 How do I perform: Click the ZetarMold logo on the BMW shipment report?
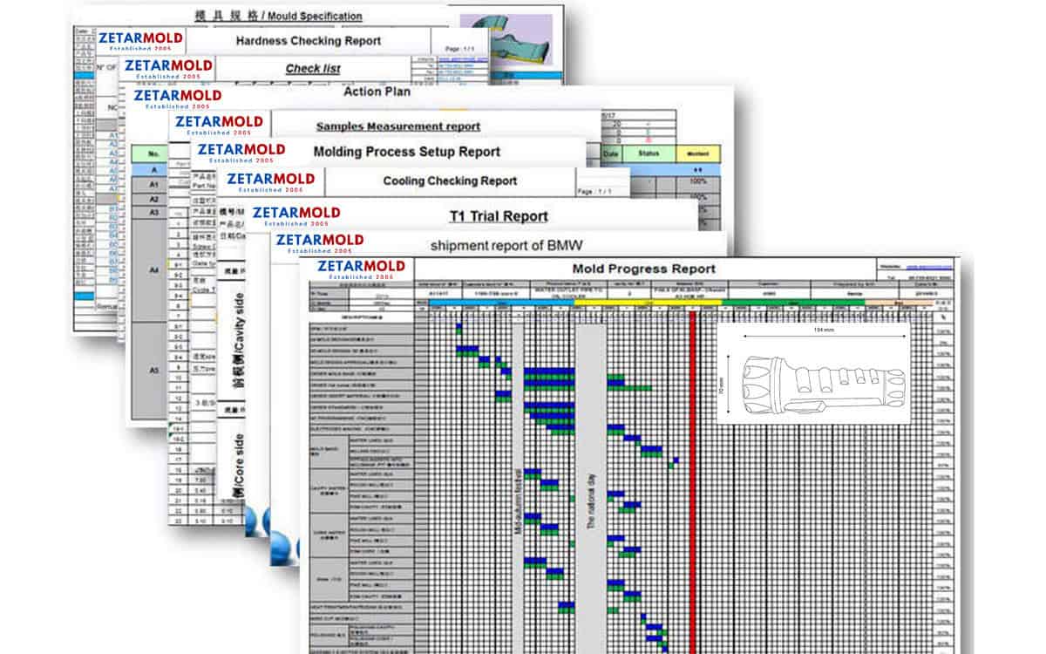(x=318, y=243)
